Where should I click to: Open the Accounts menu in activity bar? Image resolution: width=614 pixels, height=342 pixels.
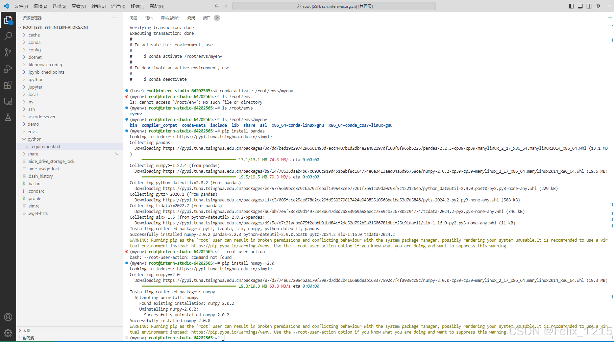(8, 317)
